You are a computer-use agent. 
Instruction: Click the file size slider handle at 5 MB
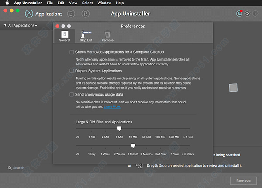click(119, 129)
